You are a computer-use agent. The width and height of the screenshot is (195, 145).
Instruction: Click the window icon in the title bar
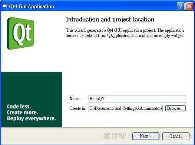[5, 6]
